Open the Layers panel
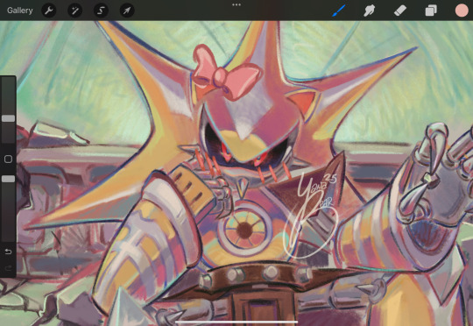The width and height of the screenshot is (473, 326). 431,11
